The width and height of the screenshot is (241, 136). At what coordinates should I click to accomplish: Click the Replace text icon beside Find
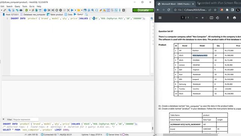click(96, 10)
